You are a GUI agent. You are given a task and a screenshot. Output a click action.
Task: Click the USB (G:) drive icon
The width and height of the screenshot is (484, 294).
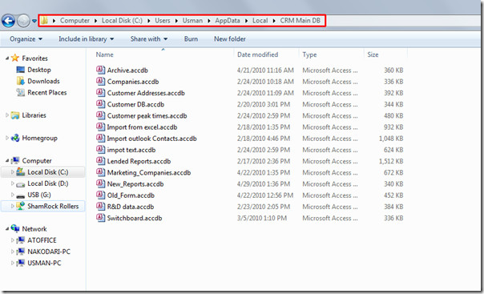[21, 195]
